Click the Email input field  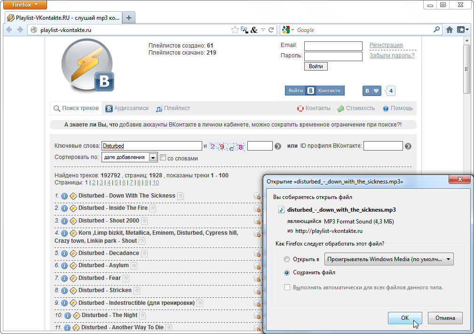pos(333,46)
